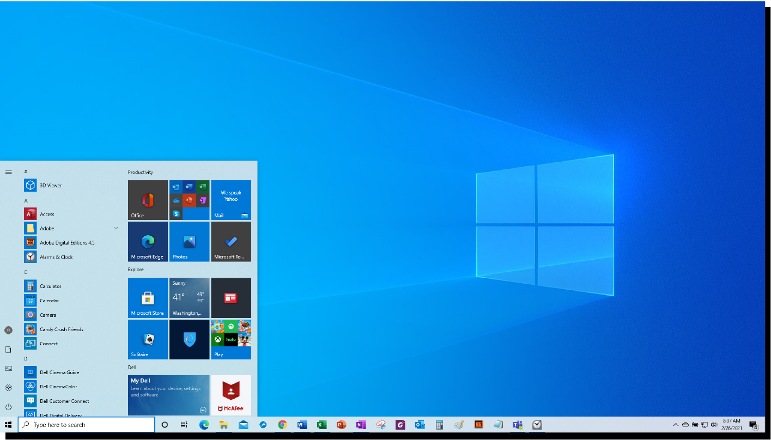Image resolution: width=771 pixels, height=440 pixels.
Task: Expand the Start menu hamburger navigation
Action: pos(8,172)
